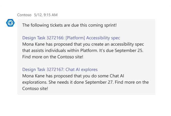Click the "following tickets are due" intro line
The height and width of the screenshot is (116, 171).
[x=69, y=25]
